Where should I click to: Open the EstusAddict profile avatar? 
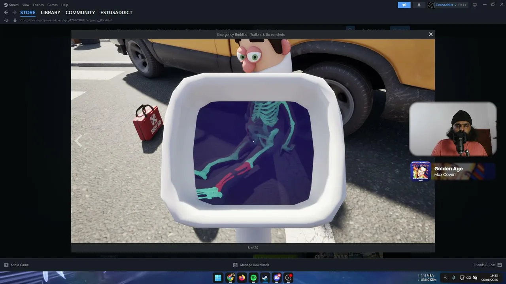[x=431, y=5]
